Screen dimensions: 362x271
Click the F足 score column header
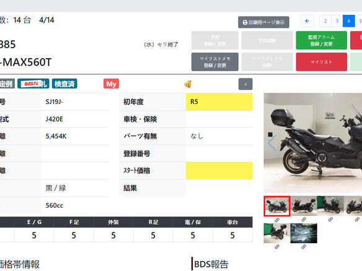74,222
